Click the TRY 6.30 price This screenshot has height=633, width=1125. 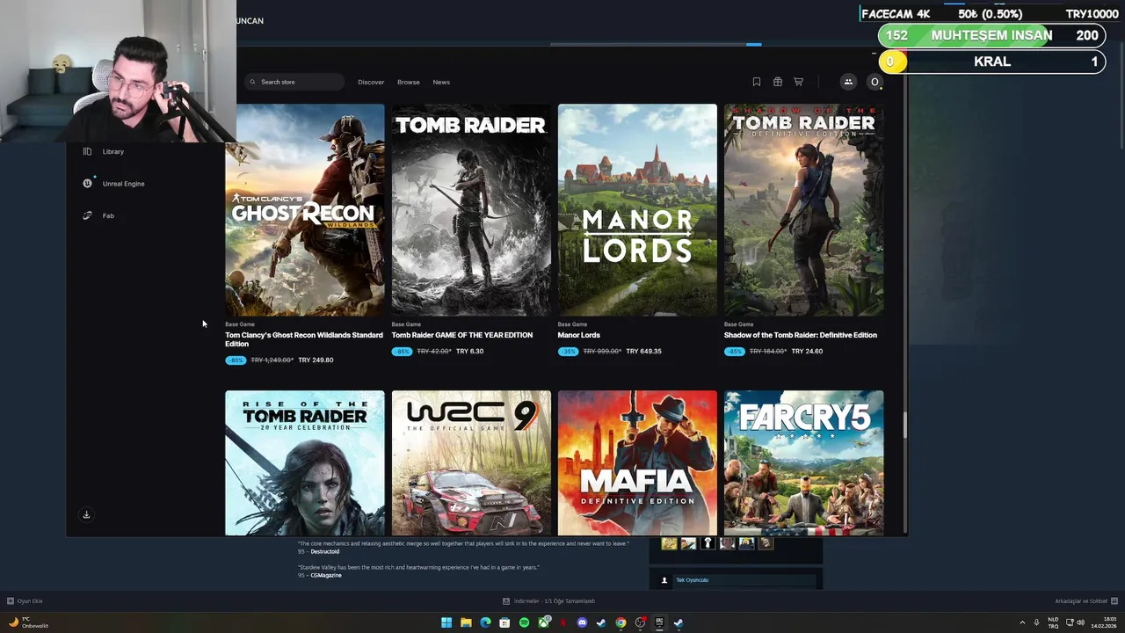pos(470,351)
